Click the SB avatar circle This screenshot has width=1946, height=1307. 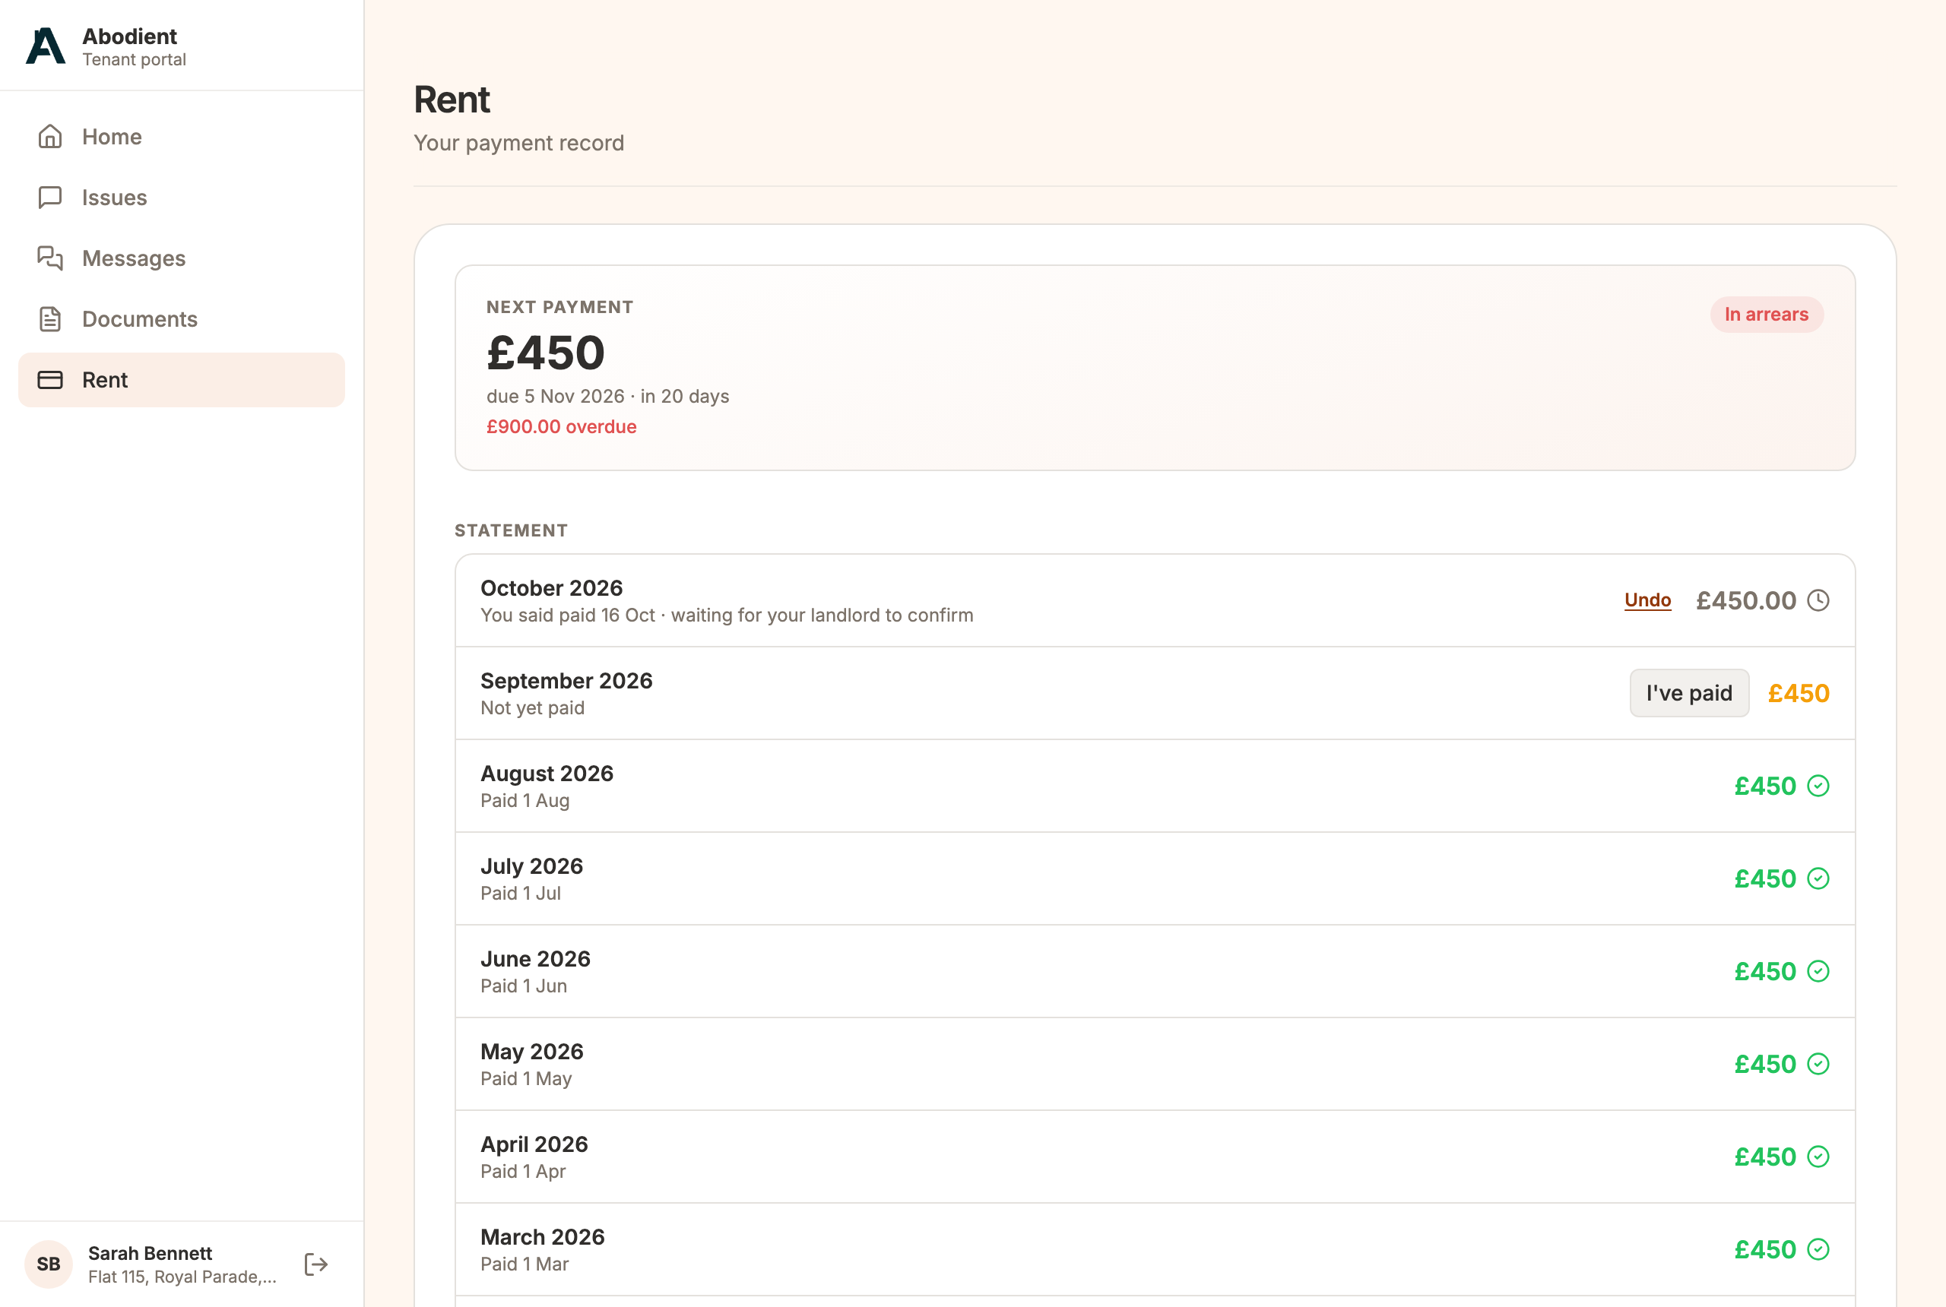point(49,1264)
